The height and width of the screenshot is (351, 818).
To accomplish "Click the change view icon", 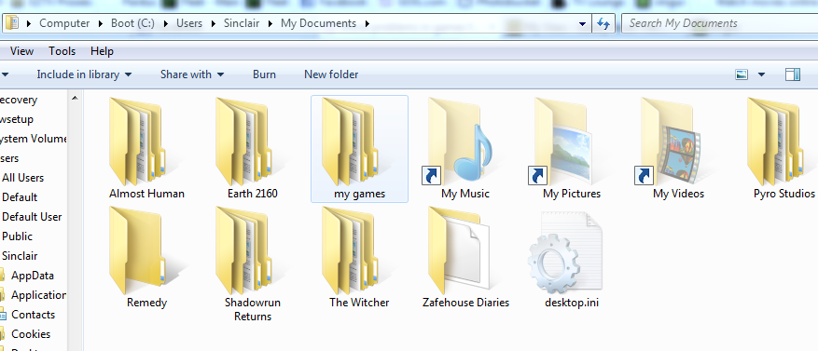I will pyautogui.click(x=742, y=74).
